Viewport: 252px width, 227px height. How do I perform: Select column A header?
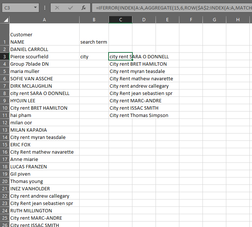pos(44,20)
